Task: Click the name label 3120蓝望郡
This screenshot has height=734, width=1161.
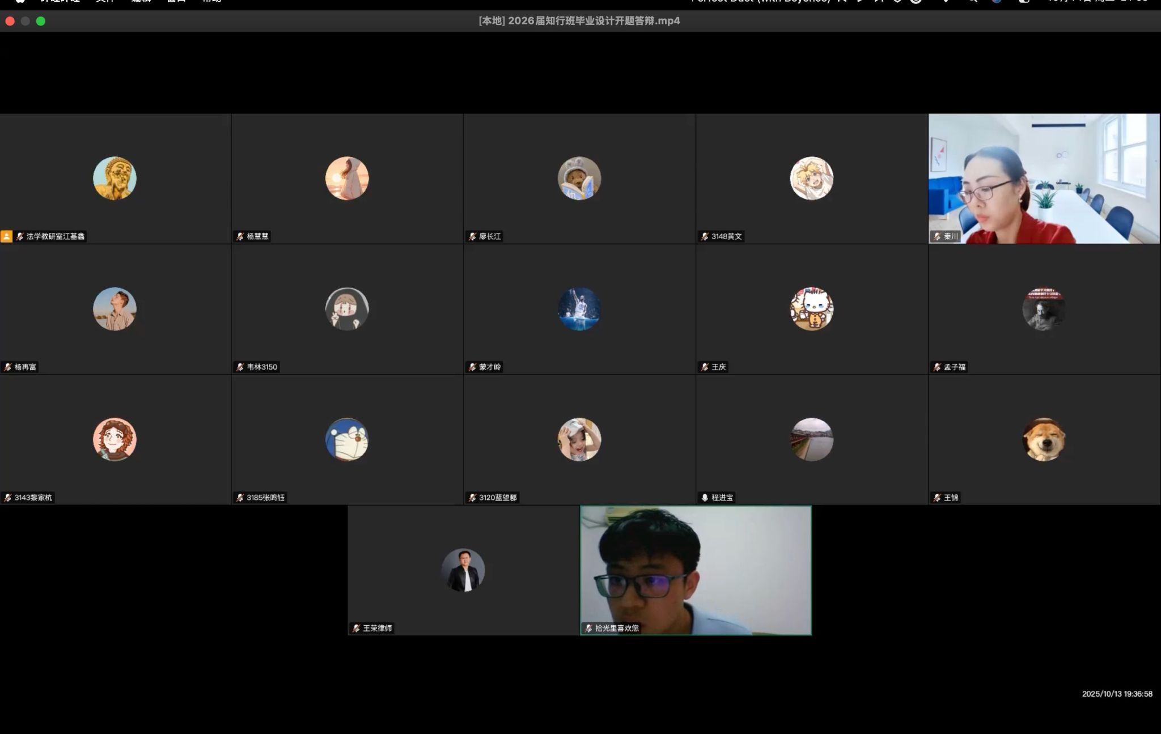Action: tap(498, 498)
